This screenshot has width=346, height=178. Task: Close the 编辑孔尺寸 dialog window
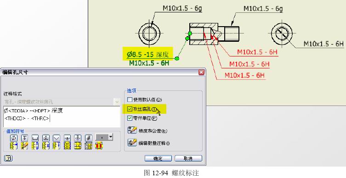tap(201, 72)
